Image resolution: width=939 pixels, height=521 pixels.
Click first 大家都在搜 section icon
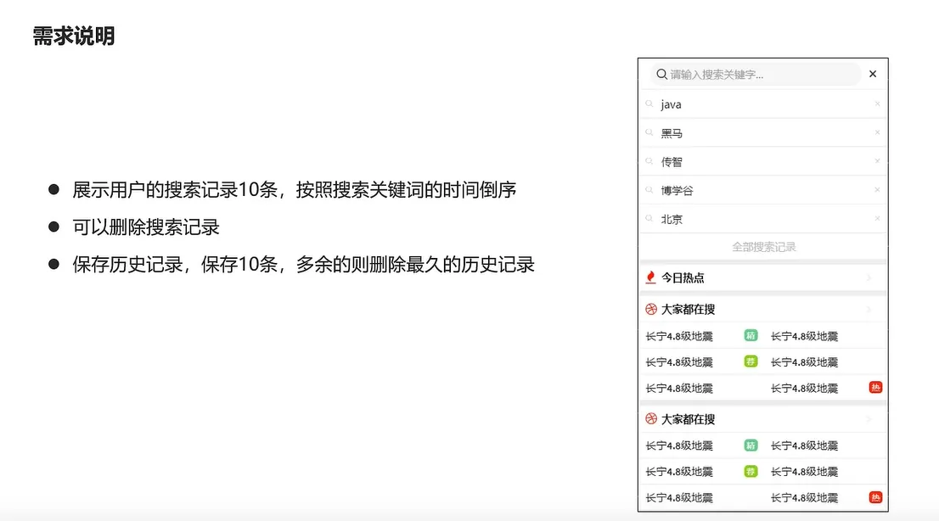tap(651, 310)
